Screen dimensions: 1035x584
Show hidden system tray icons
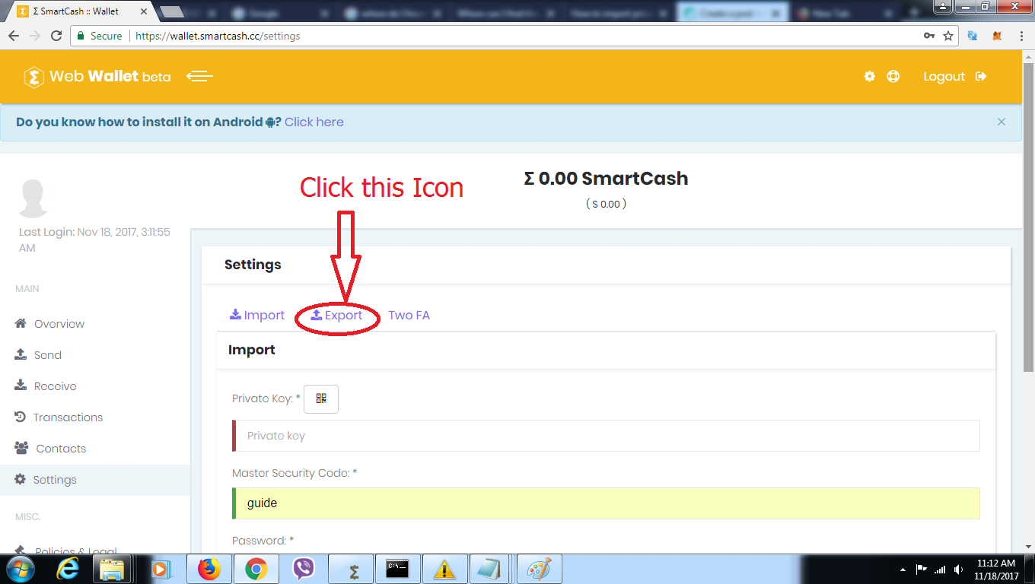[x=903, y=569]
